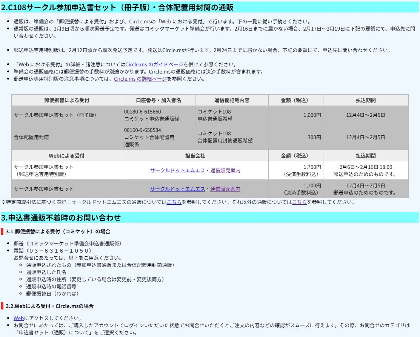This screenshot has height=337, width=420.
Task: Click account number 00160-9-650534
Action: pos(143,130)
